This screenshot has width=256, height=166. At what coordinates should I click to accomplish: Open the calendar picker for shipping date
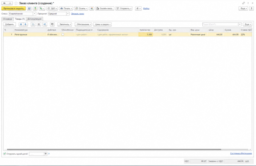tap(46, 154)
